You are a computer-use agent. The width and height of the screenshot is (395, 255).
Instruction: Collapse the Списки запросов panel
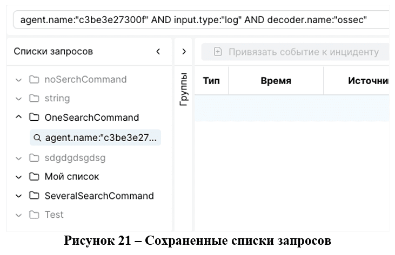(158, 52)
